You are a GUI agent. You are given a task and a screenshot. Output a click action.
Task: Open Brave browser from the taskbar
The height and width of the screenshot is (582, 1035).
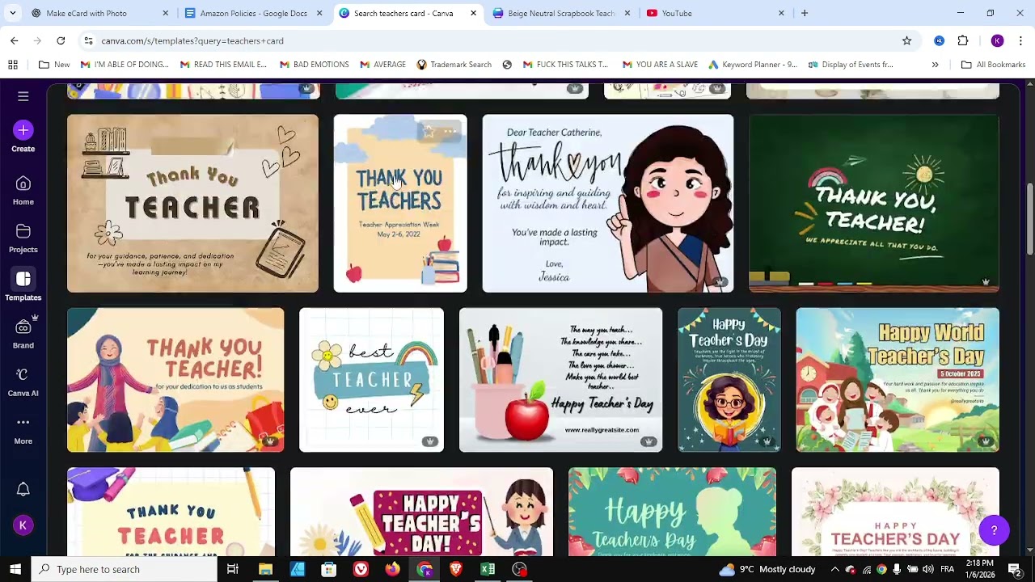click(456, 569)
